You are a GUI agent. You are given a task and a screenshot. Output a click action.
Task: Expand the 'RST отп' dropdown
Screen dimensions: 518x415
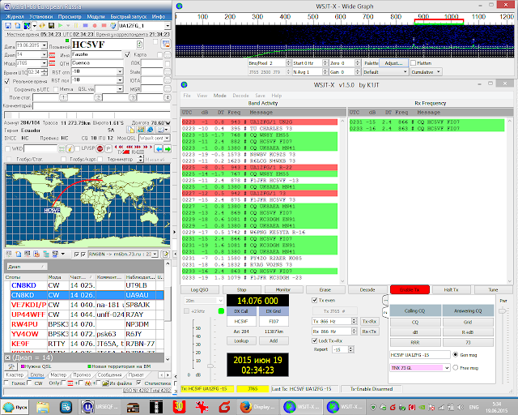point(120,71)
